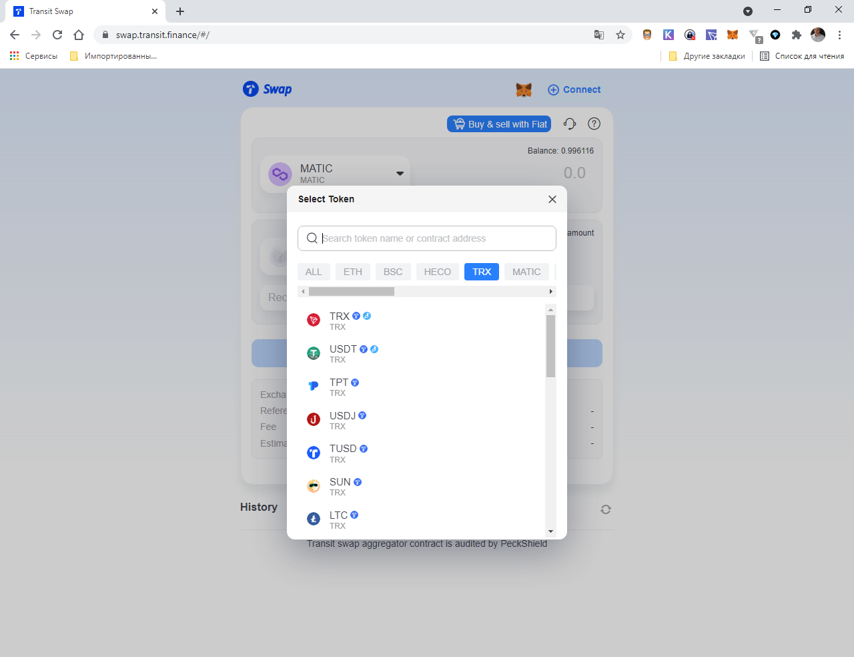854x657 pixels.
Task: Select the TUSD token name text
Action: (343, 449)
